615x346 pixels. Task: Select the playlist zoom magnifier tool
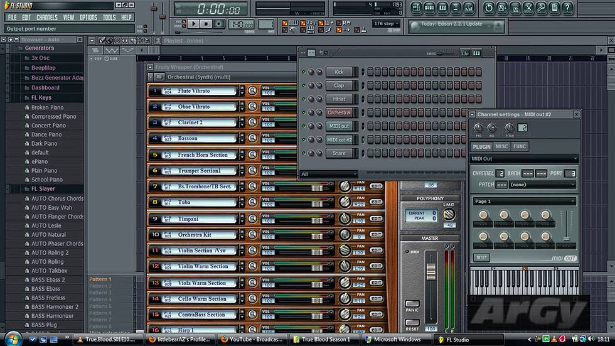coord(148,40)
